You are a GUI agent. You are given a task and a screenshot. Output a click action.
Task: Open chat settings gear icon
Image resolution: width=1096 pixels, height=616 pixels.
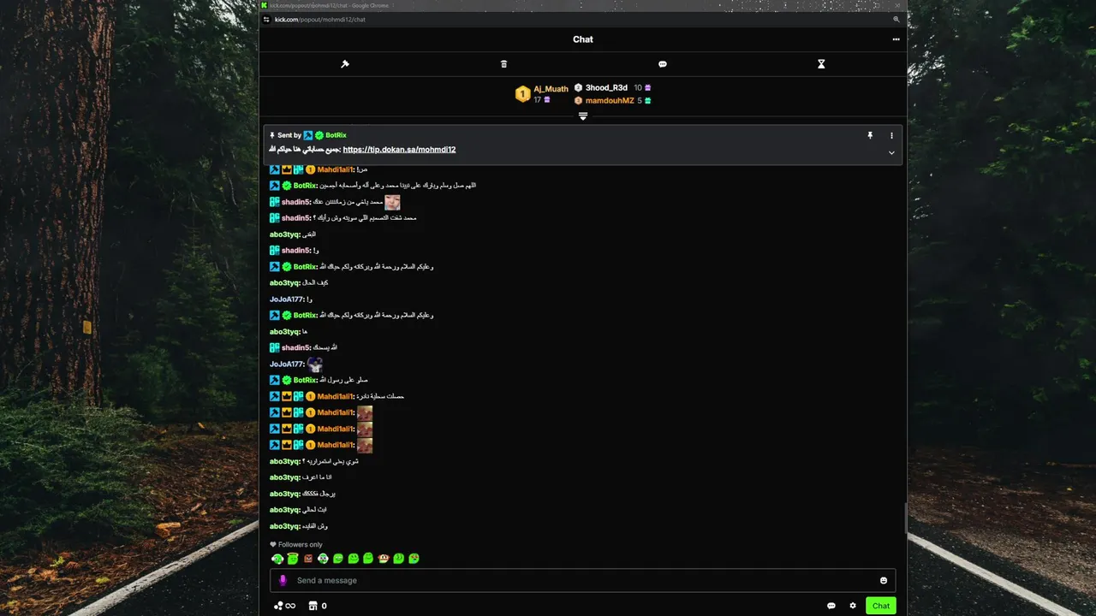[853, 606]
